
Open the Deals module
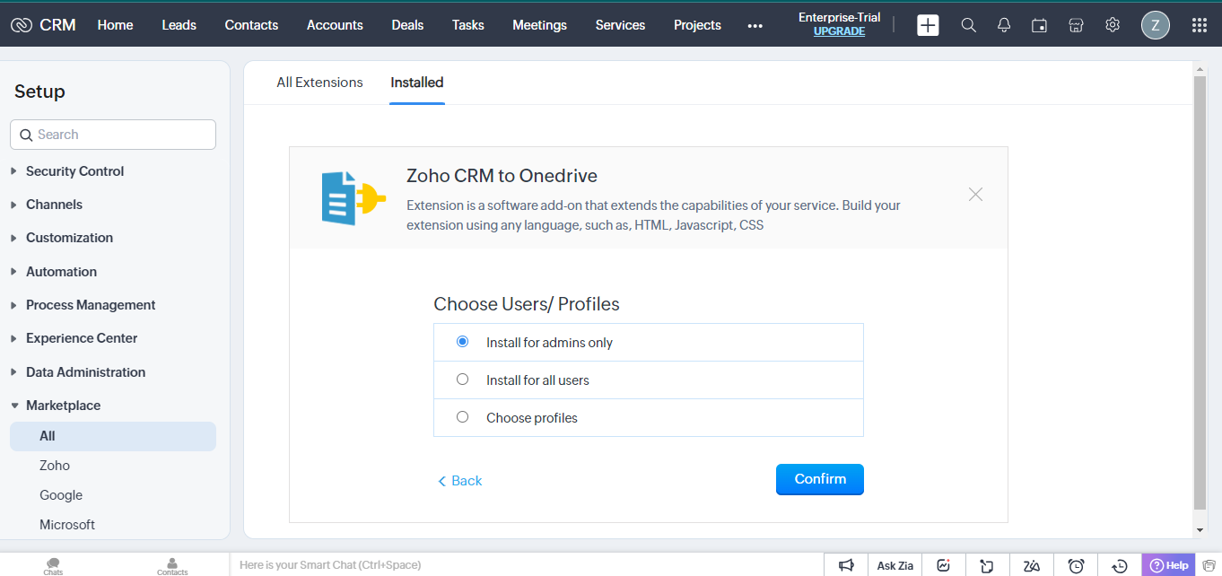pyautogui.click(x=407, y=25)
